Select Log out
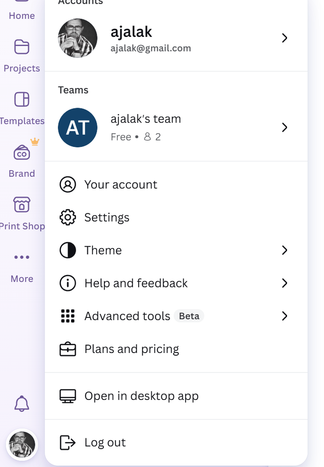324x467 pixels. pyautogui.click(x=176, y=442)
